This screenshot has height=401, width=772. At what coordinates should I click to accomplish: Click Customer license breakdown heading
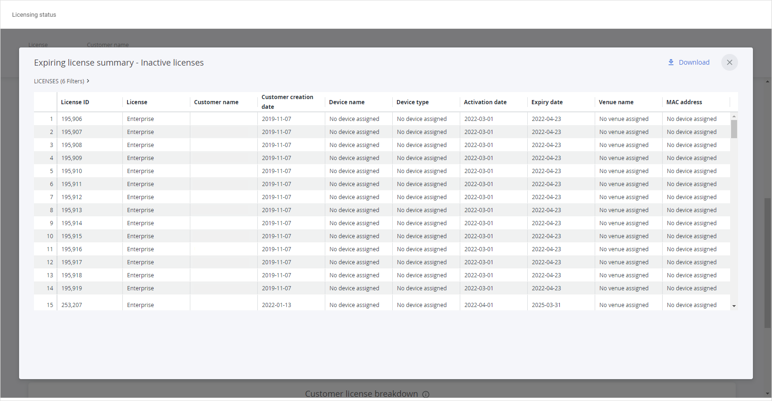(362, 394)
